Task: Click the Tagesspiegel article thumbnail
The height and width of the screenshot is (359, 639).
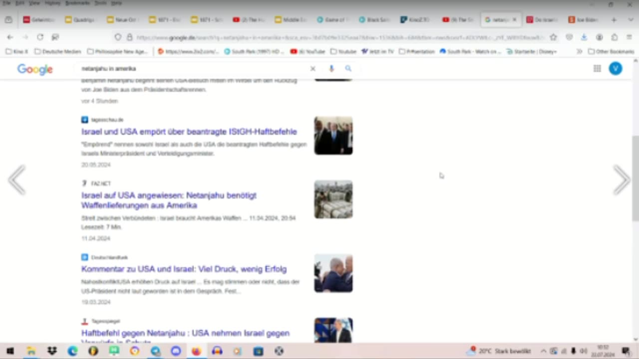Action: [x=333, y=330]
